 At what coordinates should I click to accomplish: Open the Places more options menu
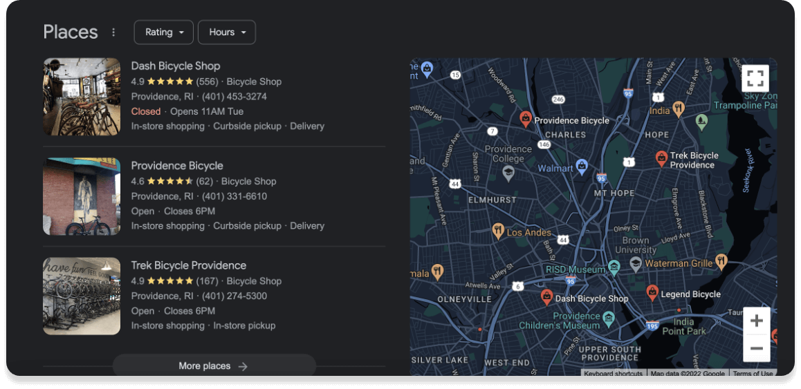click(113, 32)
